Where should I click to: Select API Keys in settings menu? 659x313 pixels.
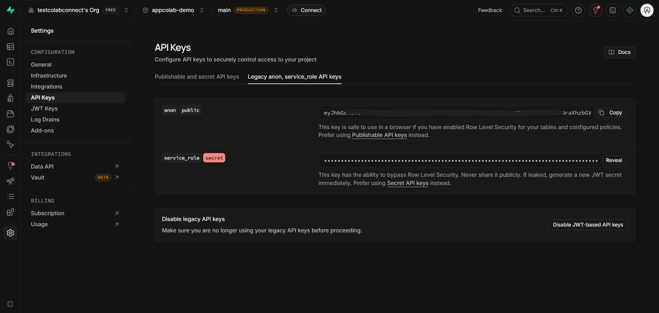click(x=76, y=97)
